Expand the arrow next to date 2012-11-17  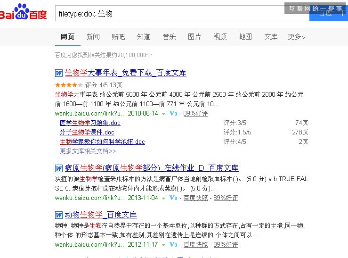pos(164,245)
